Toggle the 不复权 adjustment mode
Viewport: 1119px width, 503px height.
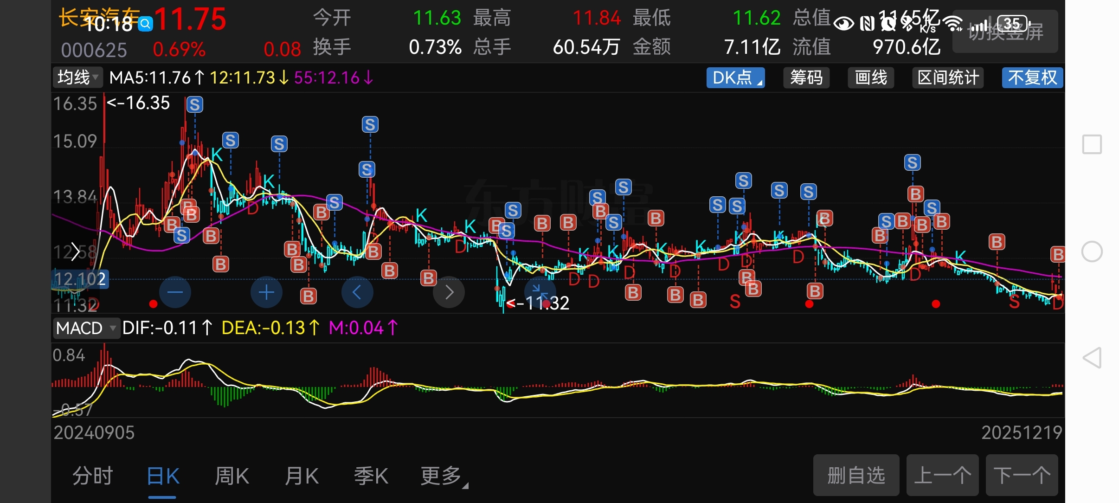1032,77
